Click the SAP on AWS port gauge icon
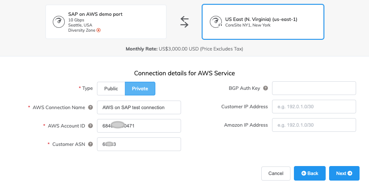 (x=59, y=22)
